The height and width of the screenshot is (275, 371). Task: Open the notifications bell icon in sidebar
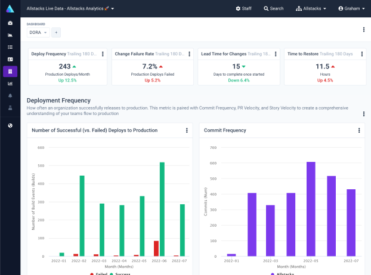[x=10, y=96]
